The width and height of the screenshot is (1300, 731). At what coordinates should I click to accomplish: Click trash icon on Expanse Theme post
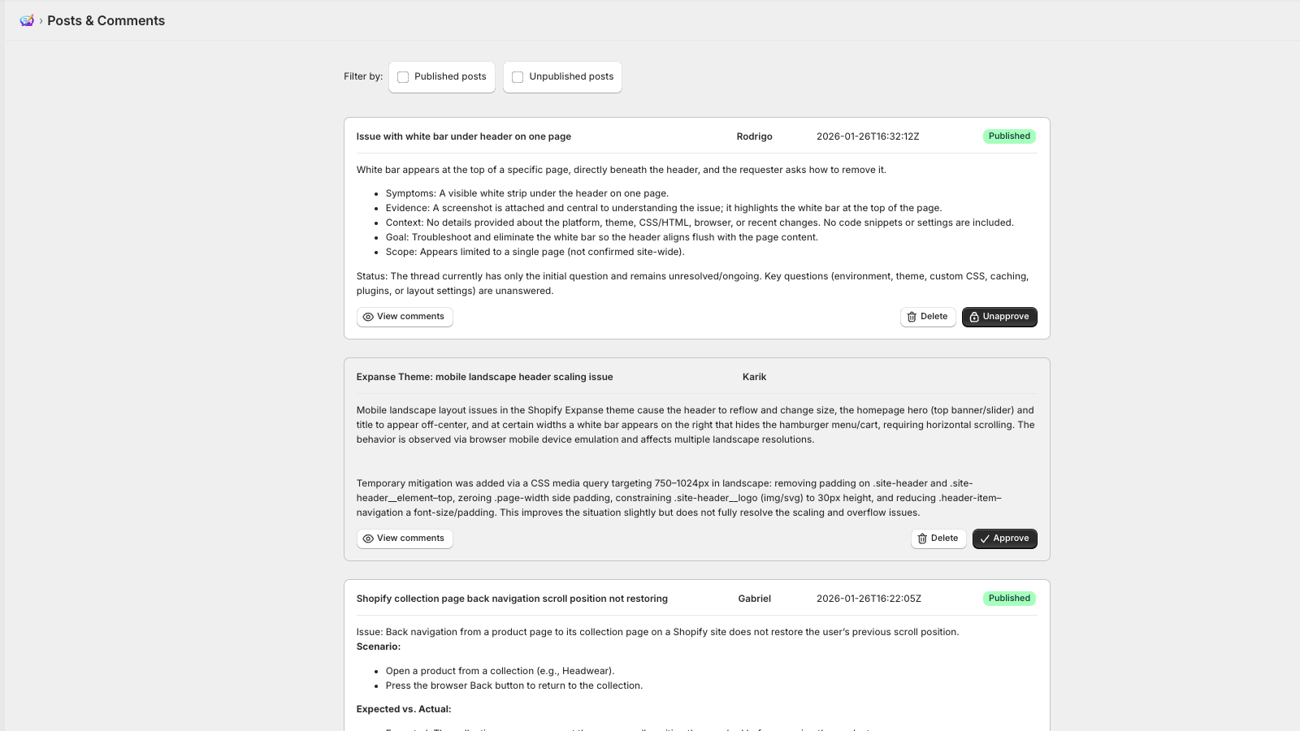[x=922, y=539]
